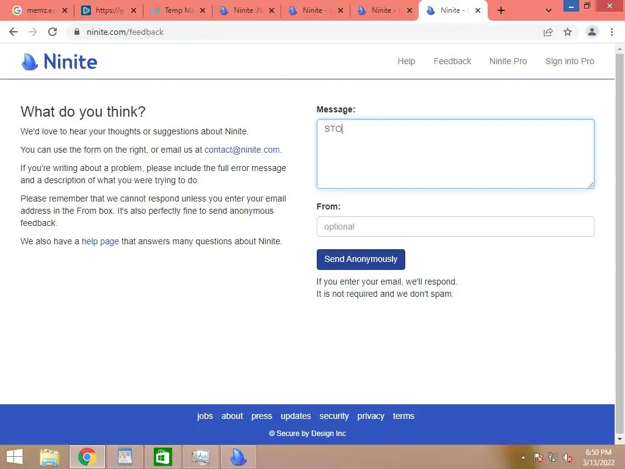Click the Chrome taskbar icon
625x469 pixels.
87,457
